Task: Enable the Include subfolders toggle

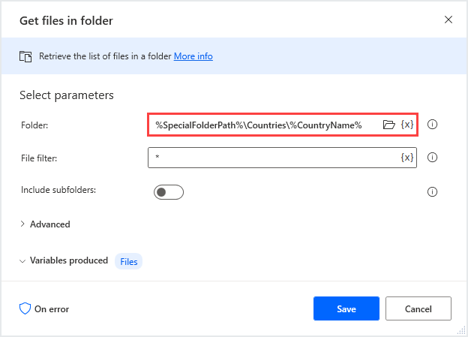Action: point(169,191)
